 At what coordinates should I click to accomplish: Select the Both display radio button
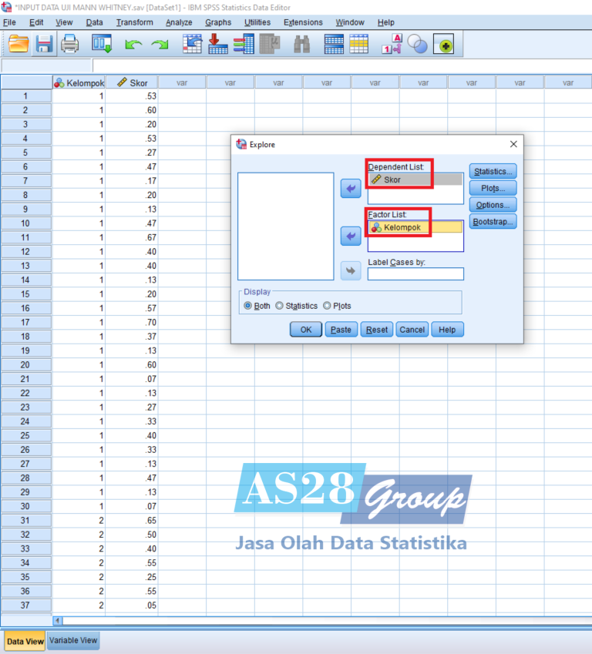coord(248,306)
